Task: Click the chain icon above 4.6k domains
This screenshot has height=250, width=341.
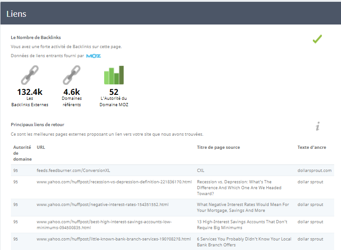Action: point(71,75)
